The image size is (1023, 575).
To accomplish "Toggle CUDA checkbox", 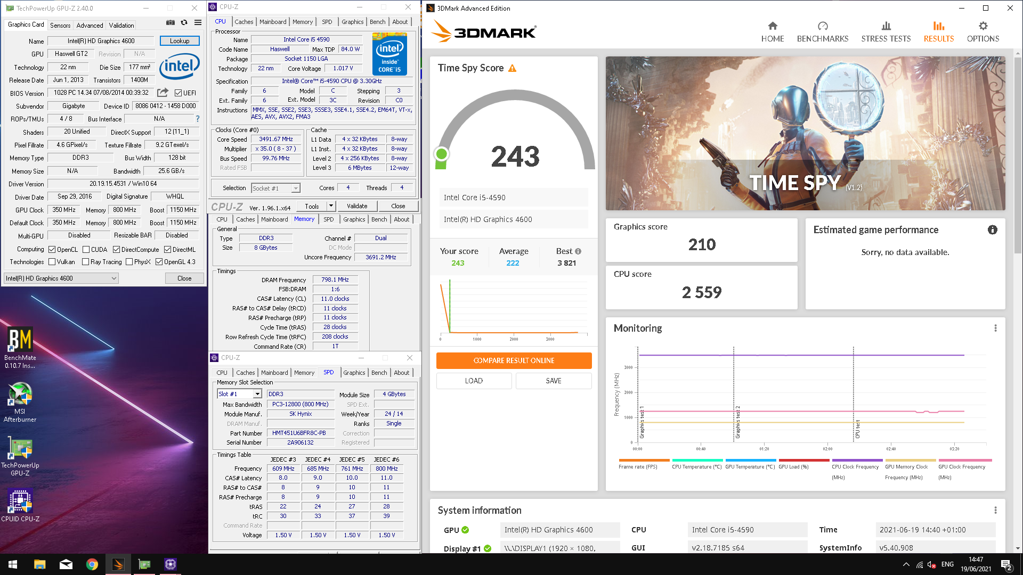I will coord(86,249).
